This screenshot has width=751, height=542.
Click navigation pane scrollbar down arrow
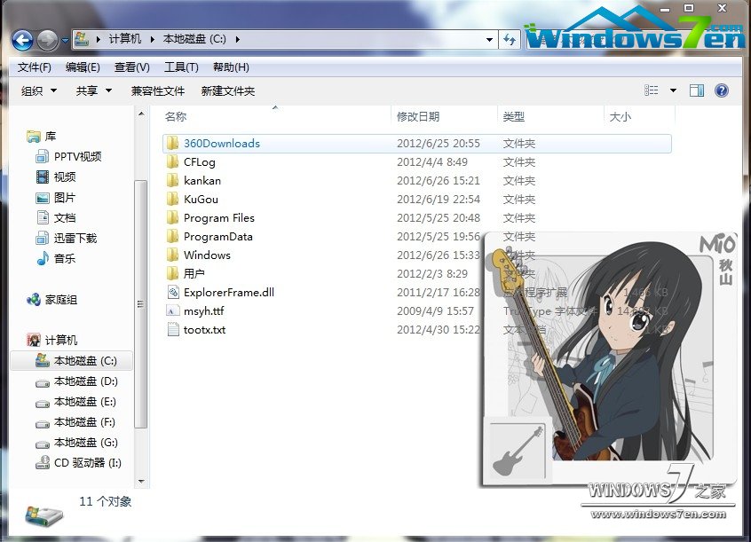pyautogui.click(x=141, y=481)
